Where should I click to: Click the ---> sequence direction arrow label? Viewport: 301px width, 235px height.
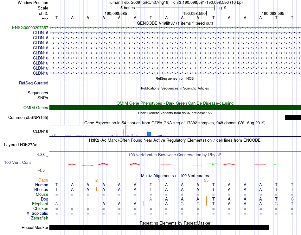coord(45,18)
